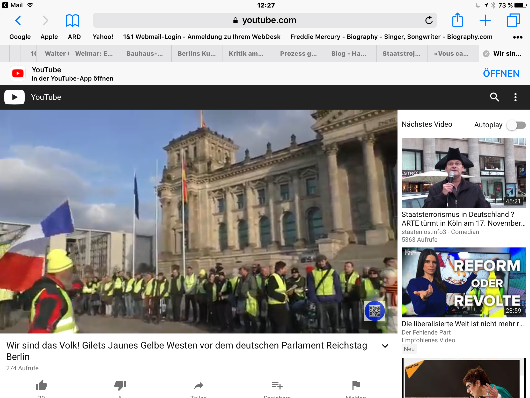The height and width of the screenshot is (398, 530).
Task: Show all tabs overview icon
Action: coord(513,20)
